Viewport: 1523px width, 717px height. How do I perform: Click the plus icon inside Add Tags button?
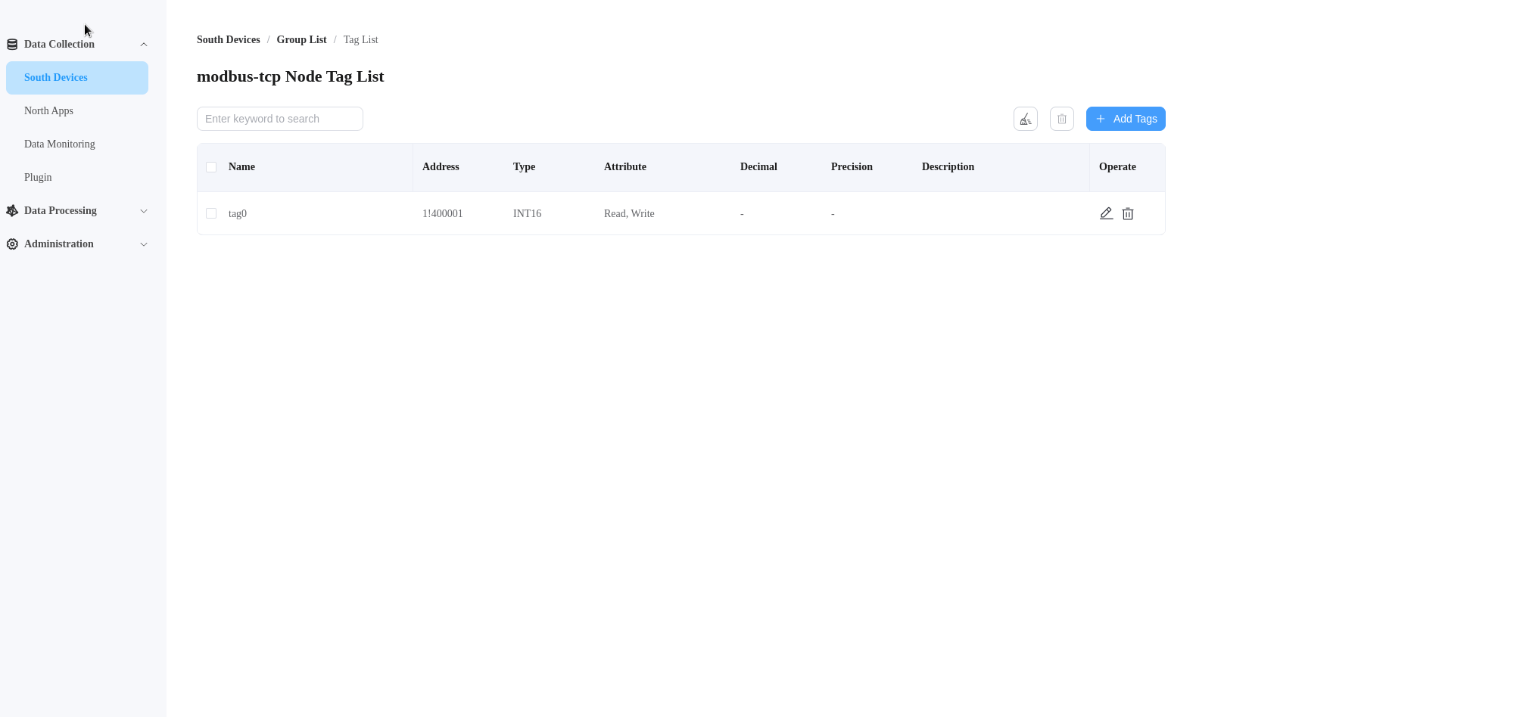(1100, 119)
